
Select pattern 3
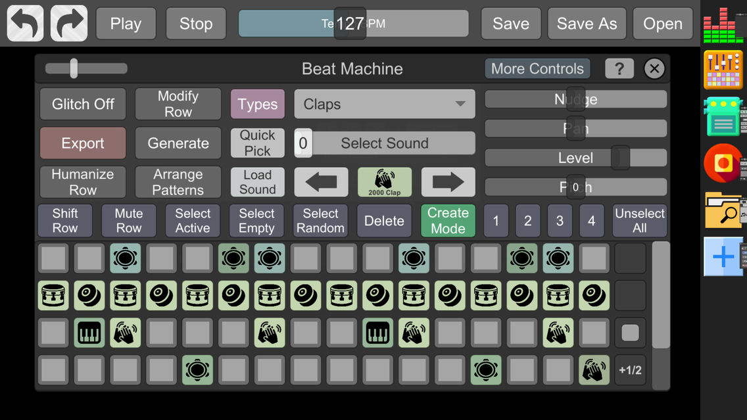(x=560, y=220)
